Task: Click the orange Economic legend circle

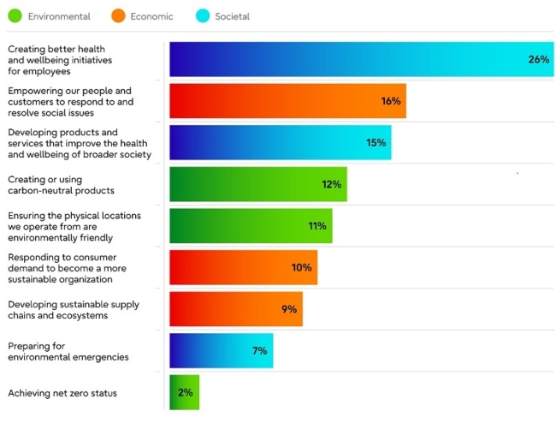Action: pyautogui.click(x=118, y=16)
